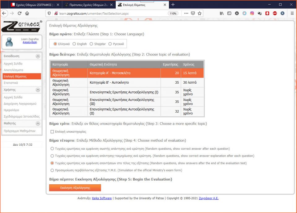The width and height of the screenshot is (297, 213).
Task: Enable the Επιλογή υποκατηγορίας checkbox
Action: [x=52, y=132]
